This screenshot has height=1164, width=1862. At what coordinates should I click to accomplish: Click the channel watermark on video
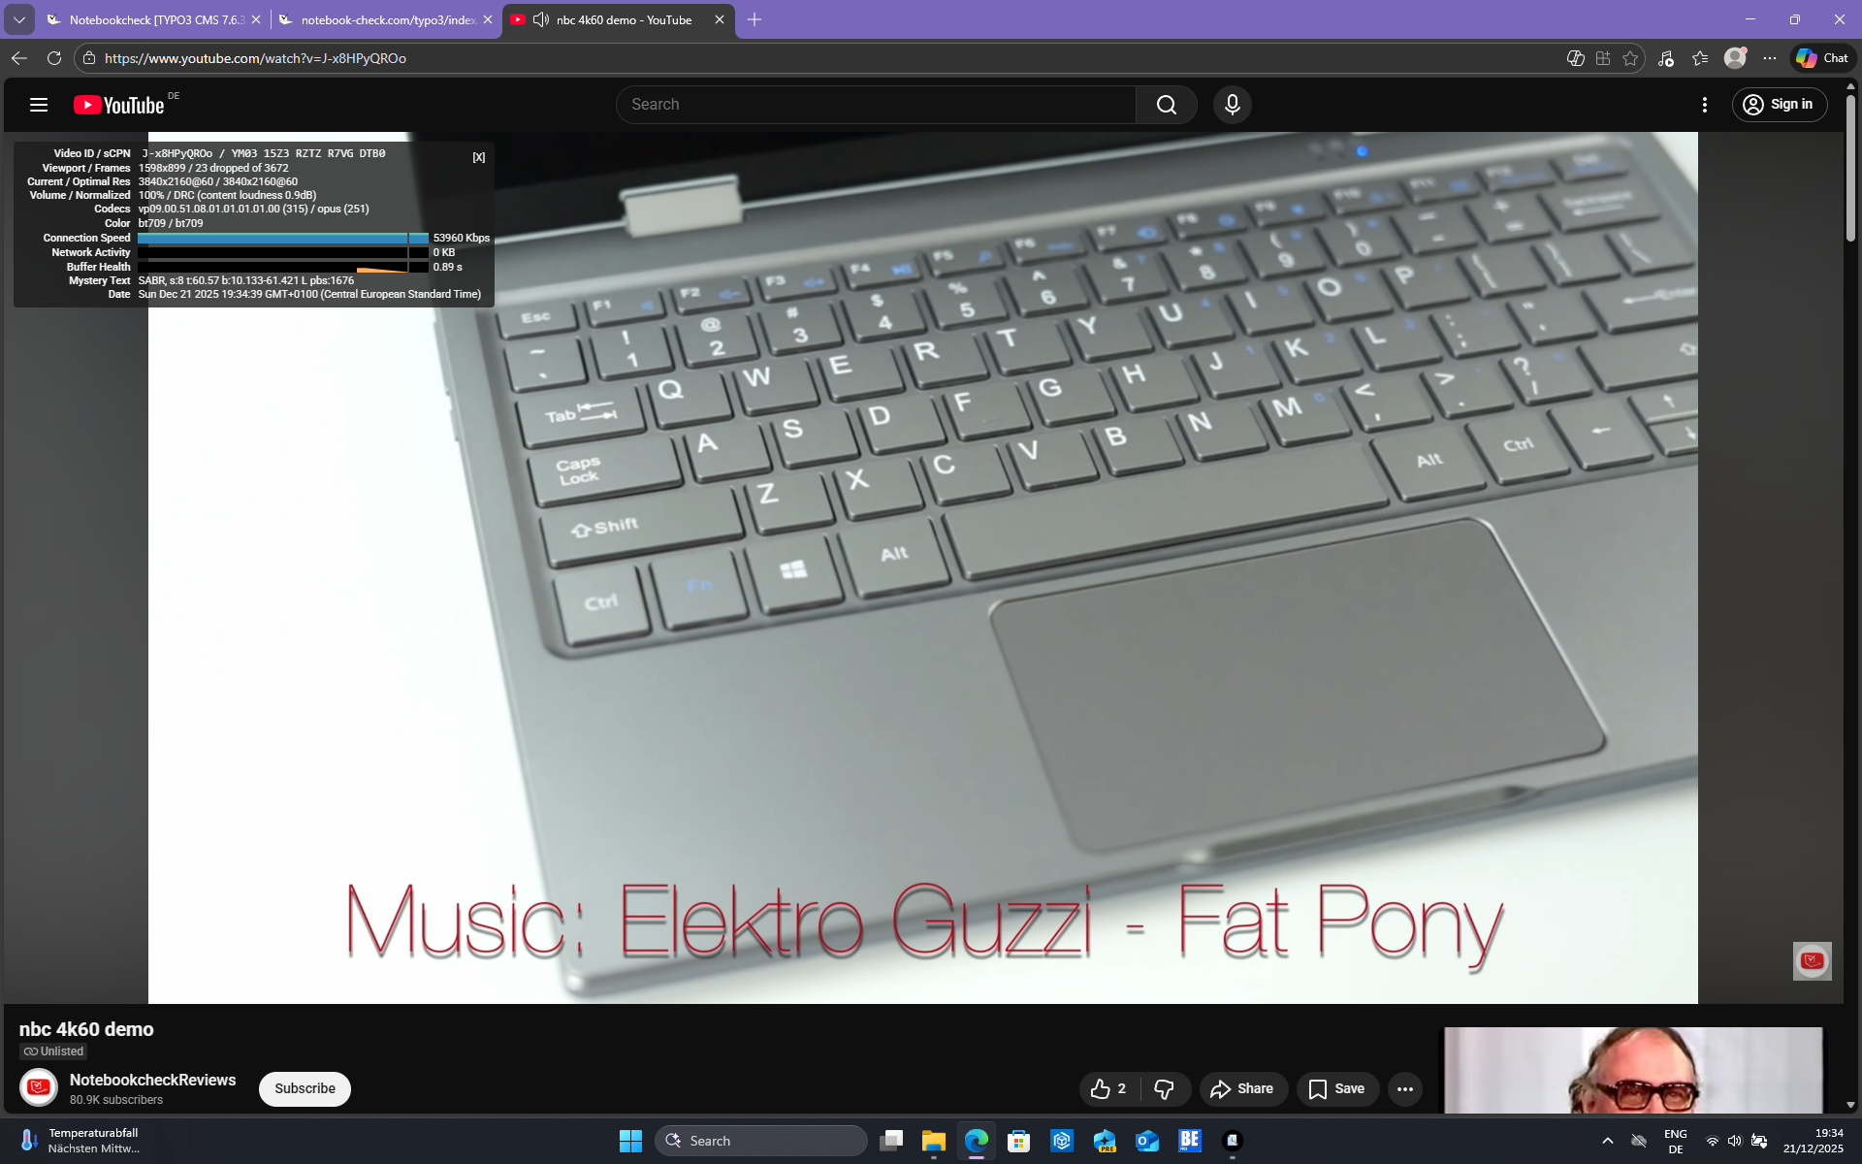coord(1812,960)
